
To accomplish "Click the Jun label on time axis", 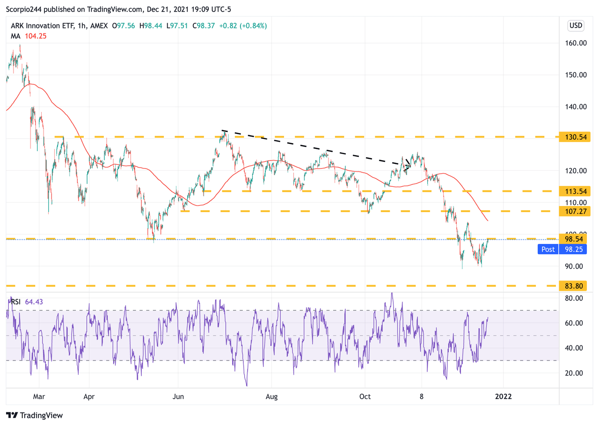I will (x=178, y=397).
